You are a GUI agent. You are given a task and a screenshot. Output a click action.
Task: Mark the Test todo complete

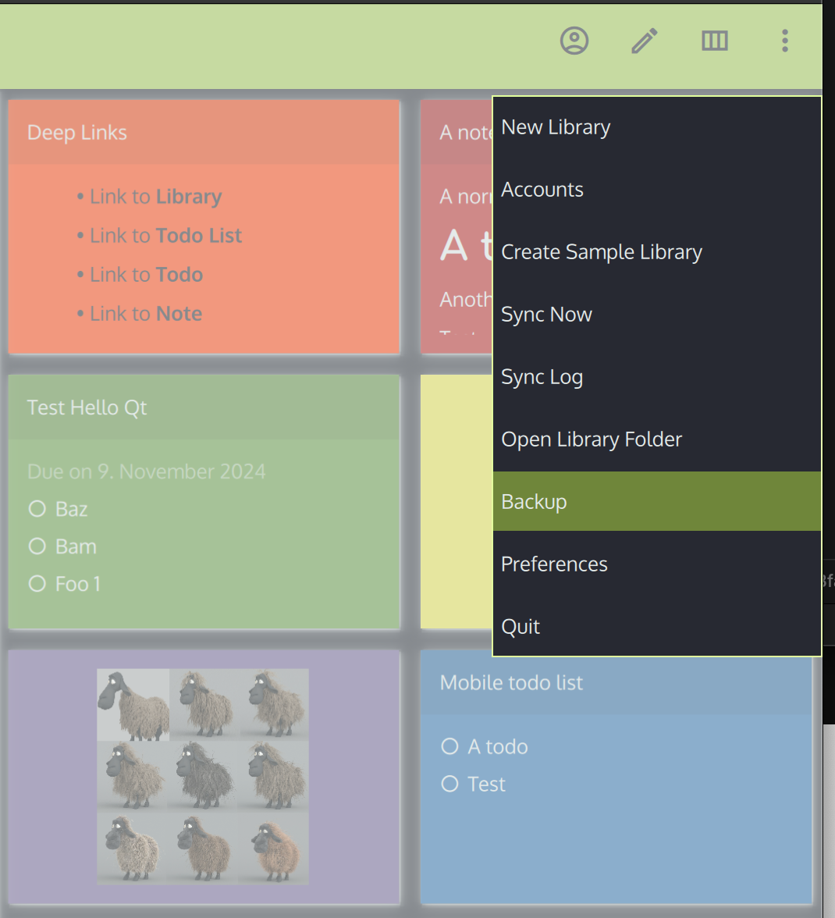pyautogui.click(x=449, y=784)
